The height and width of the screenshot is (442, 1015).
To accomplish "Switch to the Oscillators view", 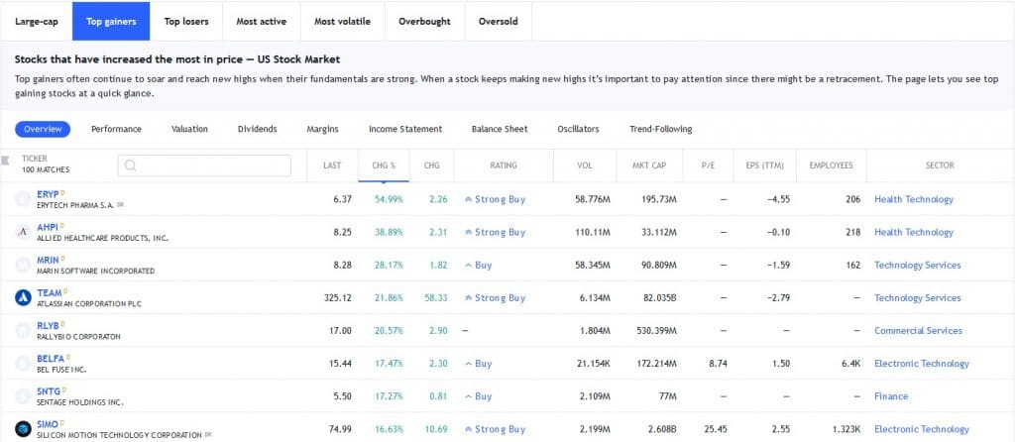I will click(x=578, y=129).
